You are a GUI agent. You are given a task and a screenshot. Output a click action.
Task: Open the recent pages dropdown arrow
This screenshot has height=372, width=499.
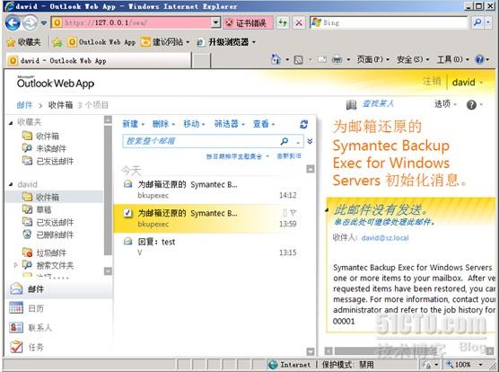[x=44, y=23]
